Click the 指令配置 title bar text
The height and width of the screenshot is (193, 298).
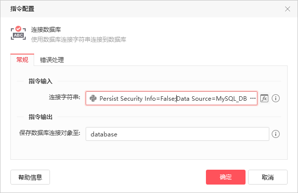(x=22, y=9)
